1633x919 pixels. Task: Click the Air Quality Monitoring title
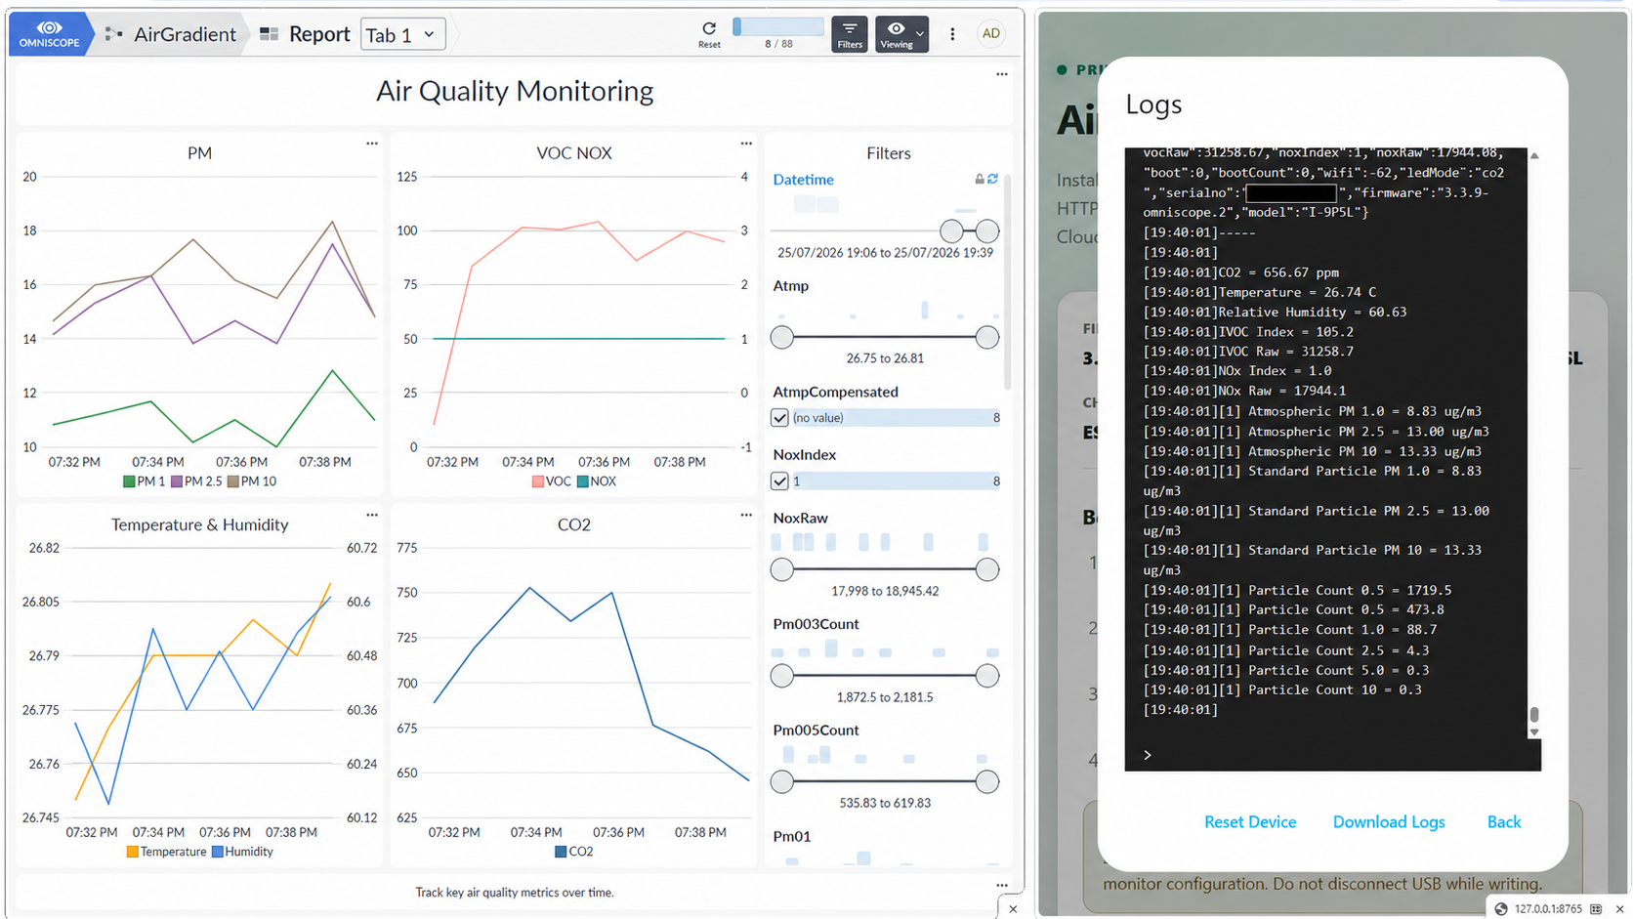[515, 91]
